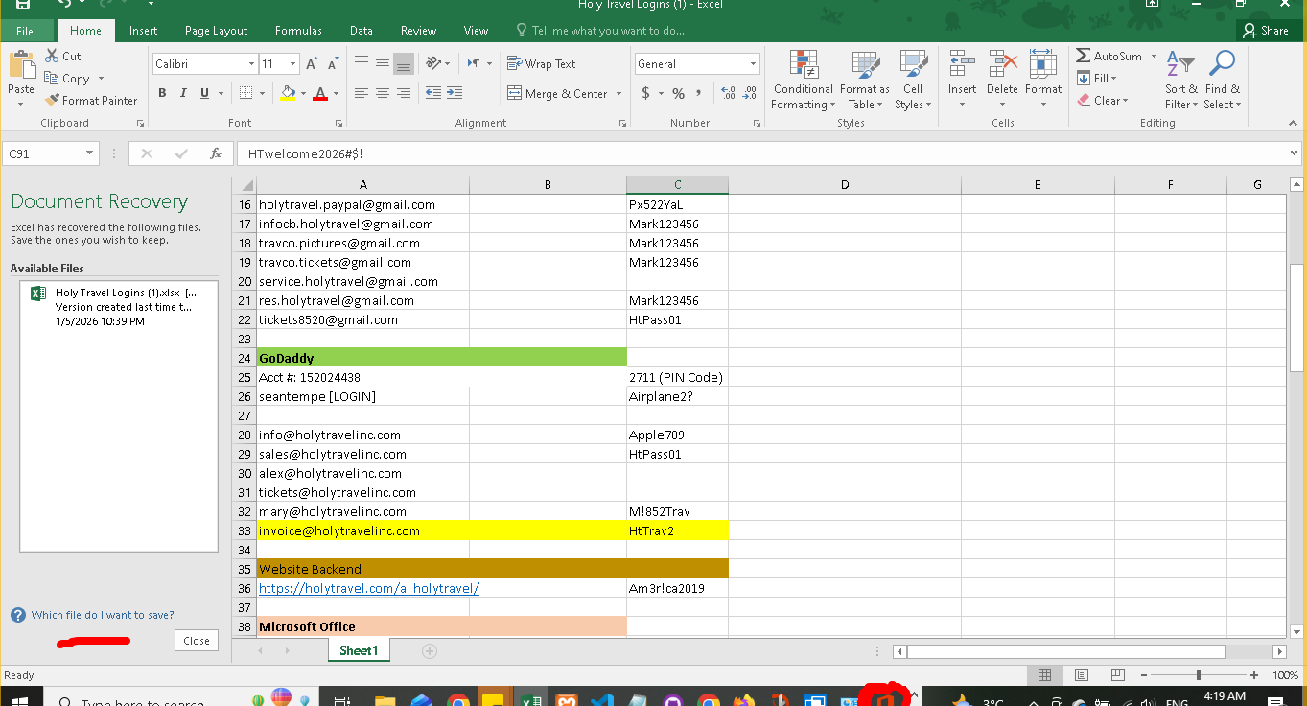Open Conditional Formatting in the Styles group

click(804, 81)
